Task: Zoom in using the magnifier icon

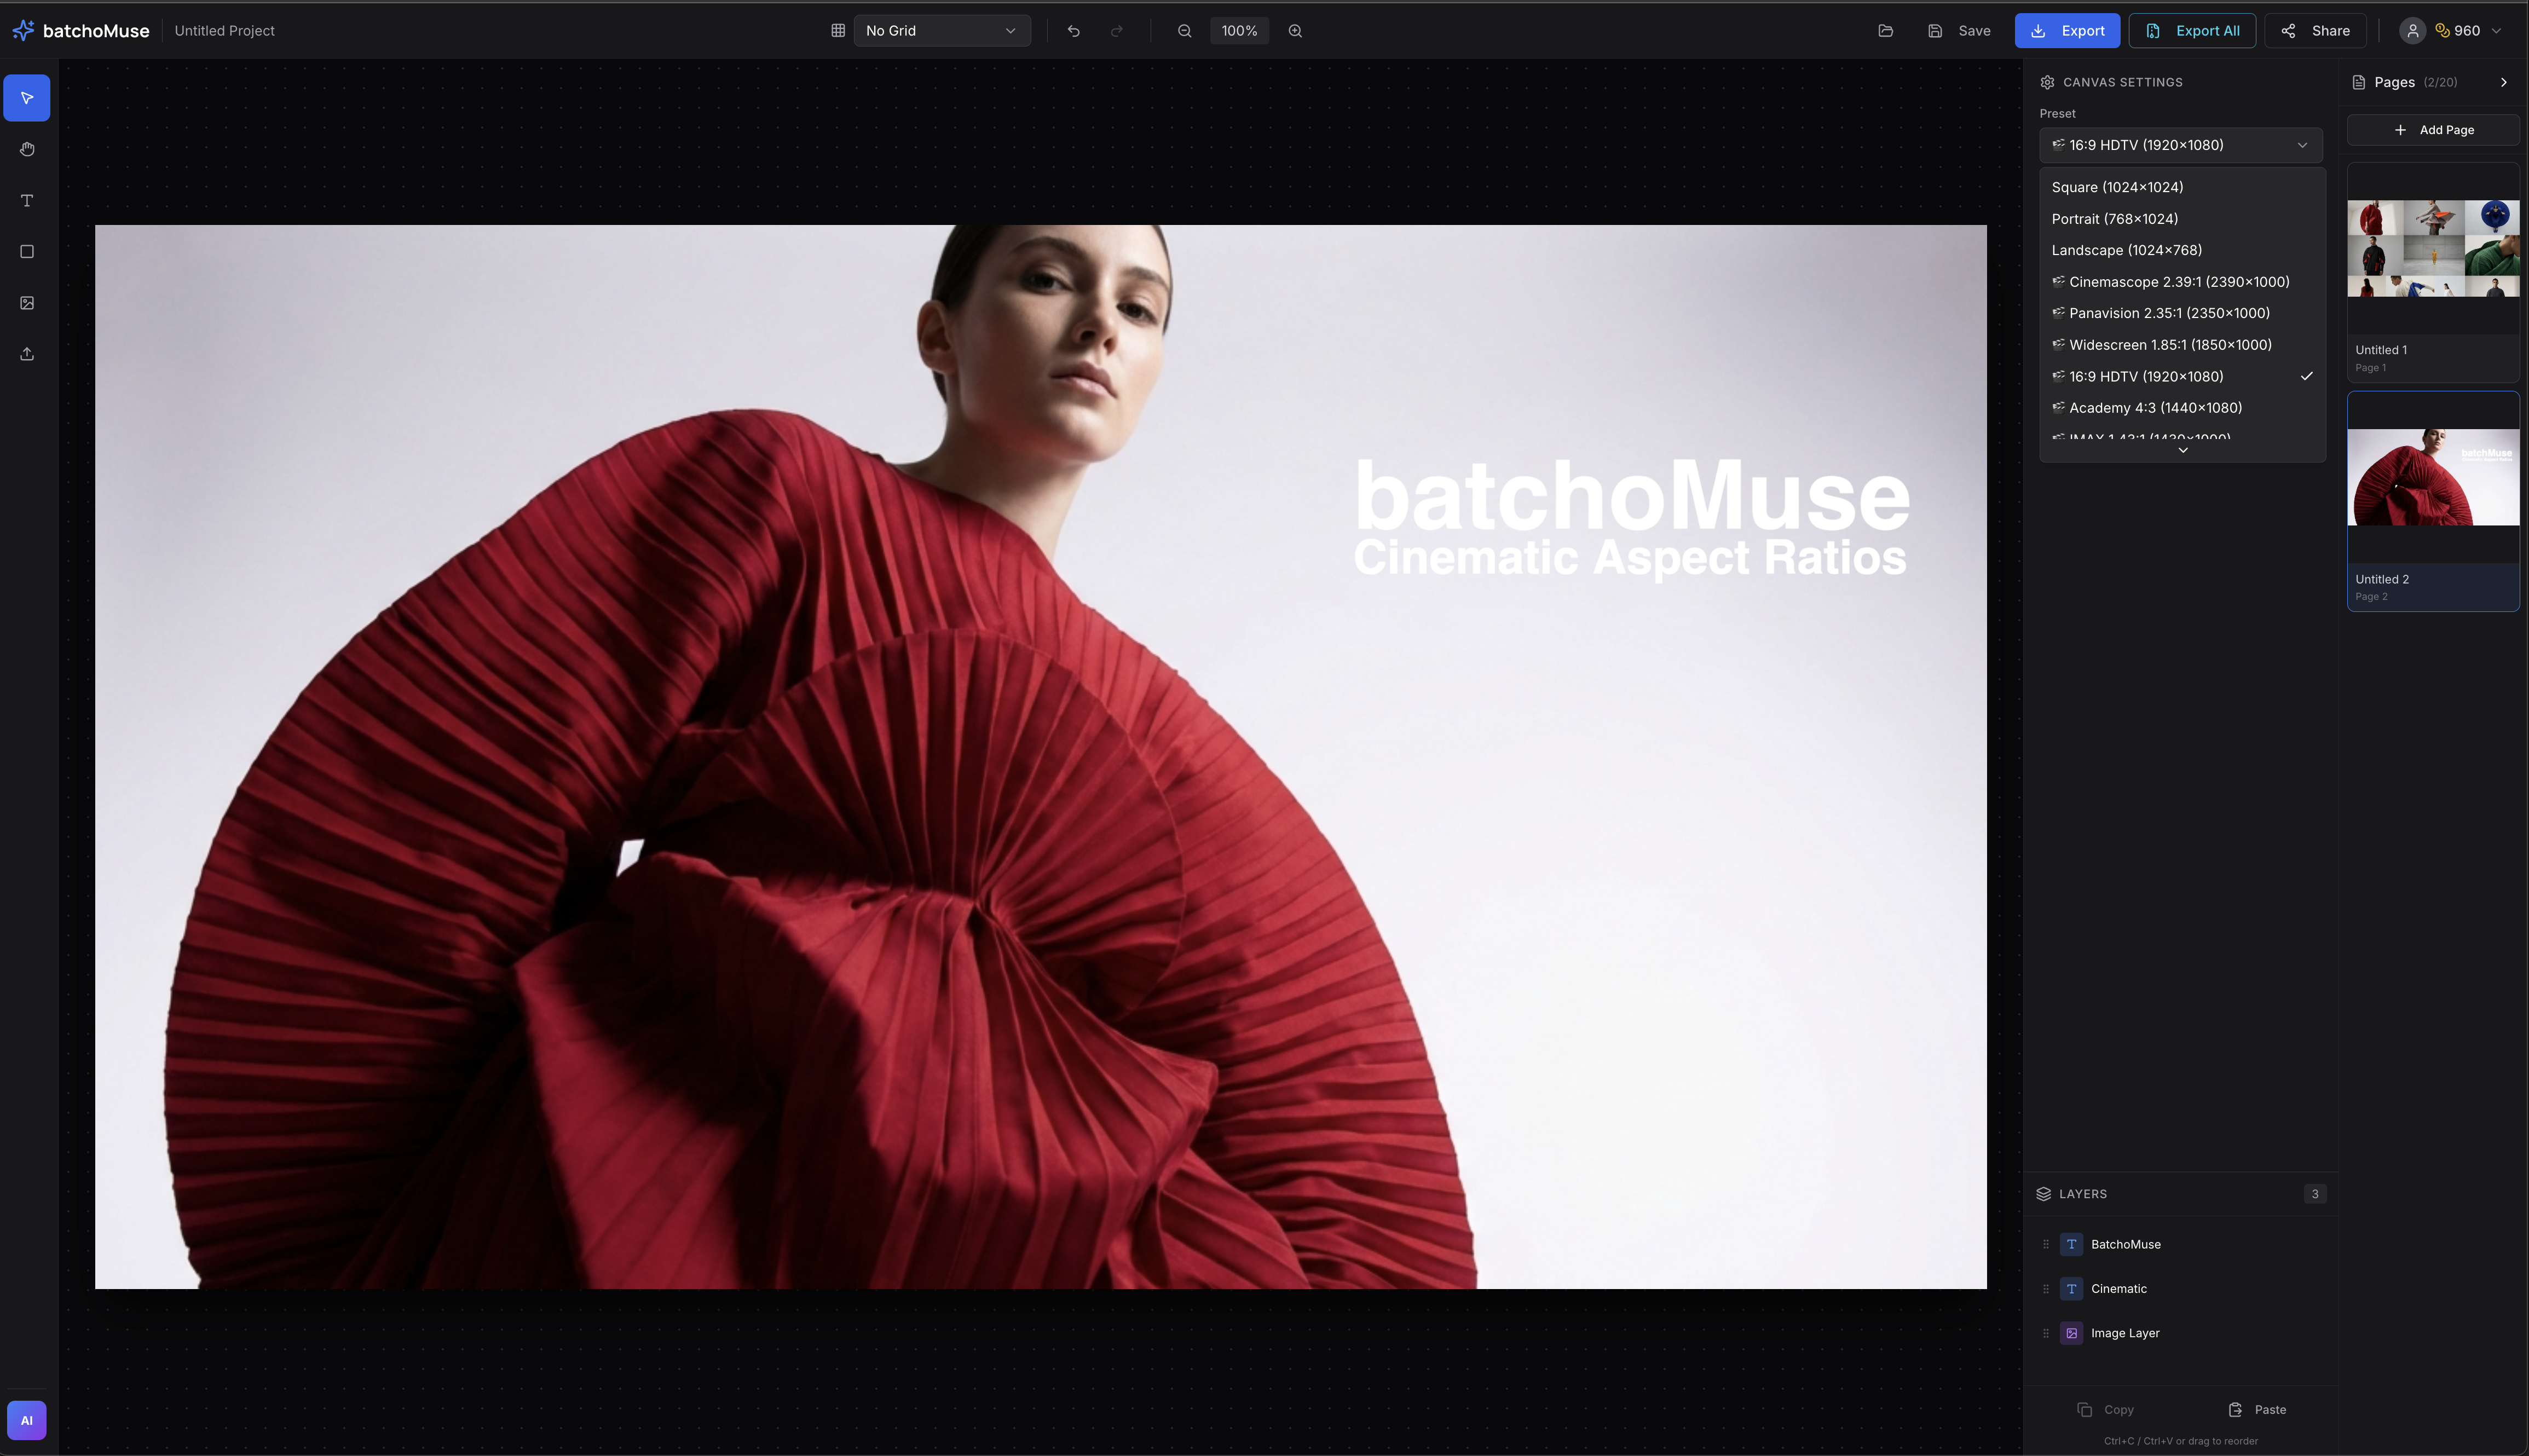Action: (x=1294, y=30)
